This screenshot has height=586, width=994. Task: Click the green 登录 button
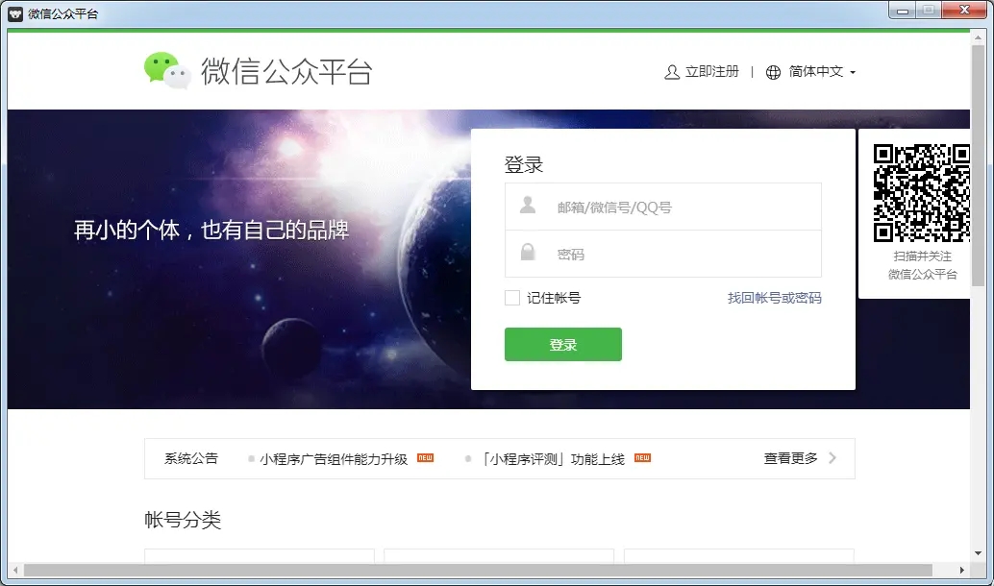pyautogui.click(x=563, y=344)
